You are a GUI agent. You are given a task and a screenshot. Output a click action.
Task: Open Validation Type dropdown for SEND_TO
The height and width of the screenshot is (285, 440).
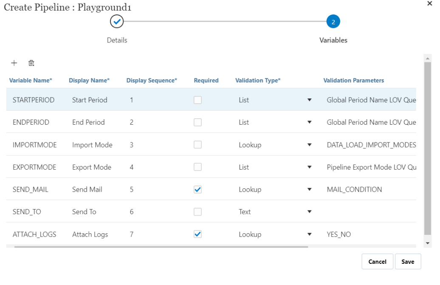[x=309, y=212]
